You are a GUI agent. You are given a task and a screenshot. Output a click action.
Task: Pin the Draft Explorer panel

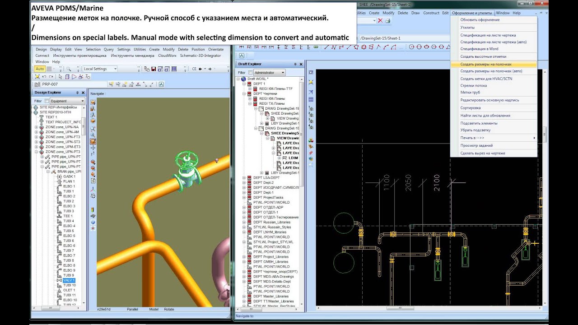coord(295,65)
